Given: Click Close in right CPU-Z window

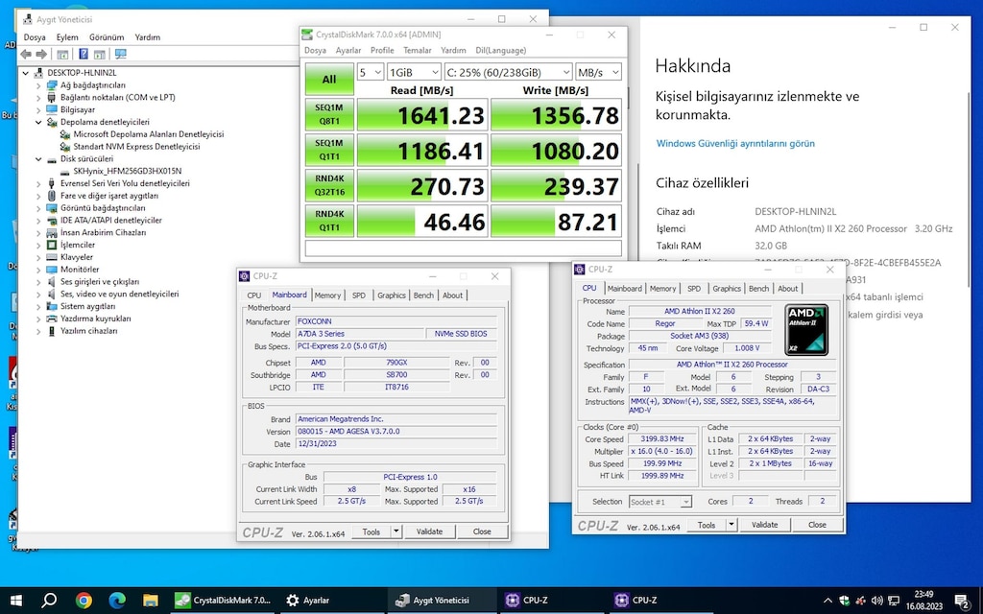Looking at the screenshot, I should (817, 525).
